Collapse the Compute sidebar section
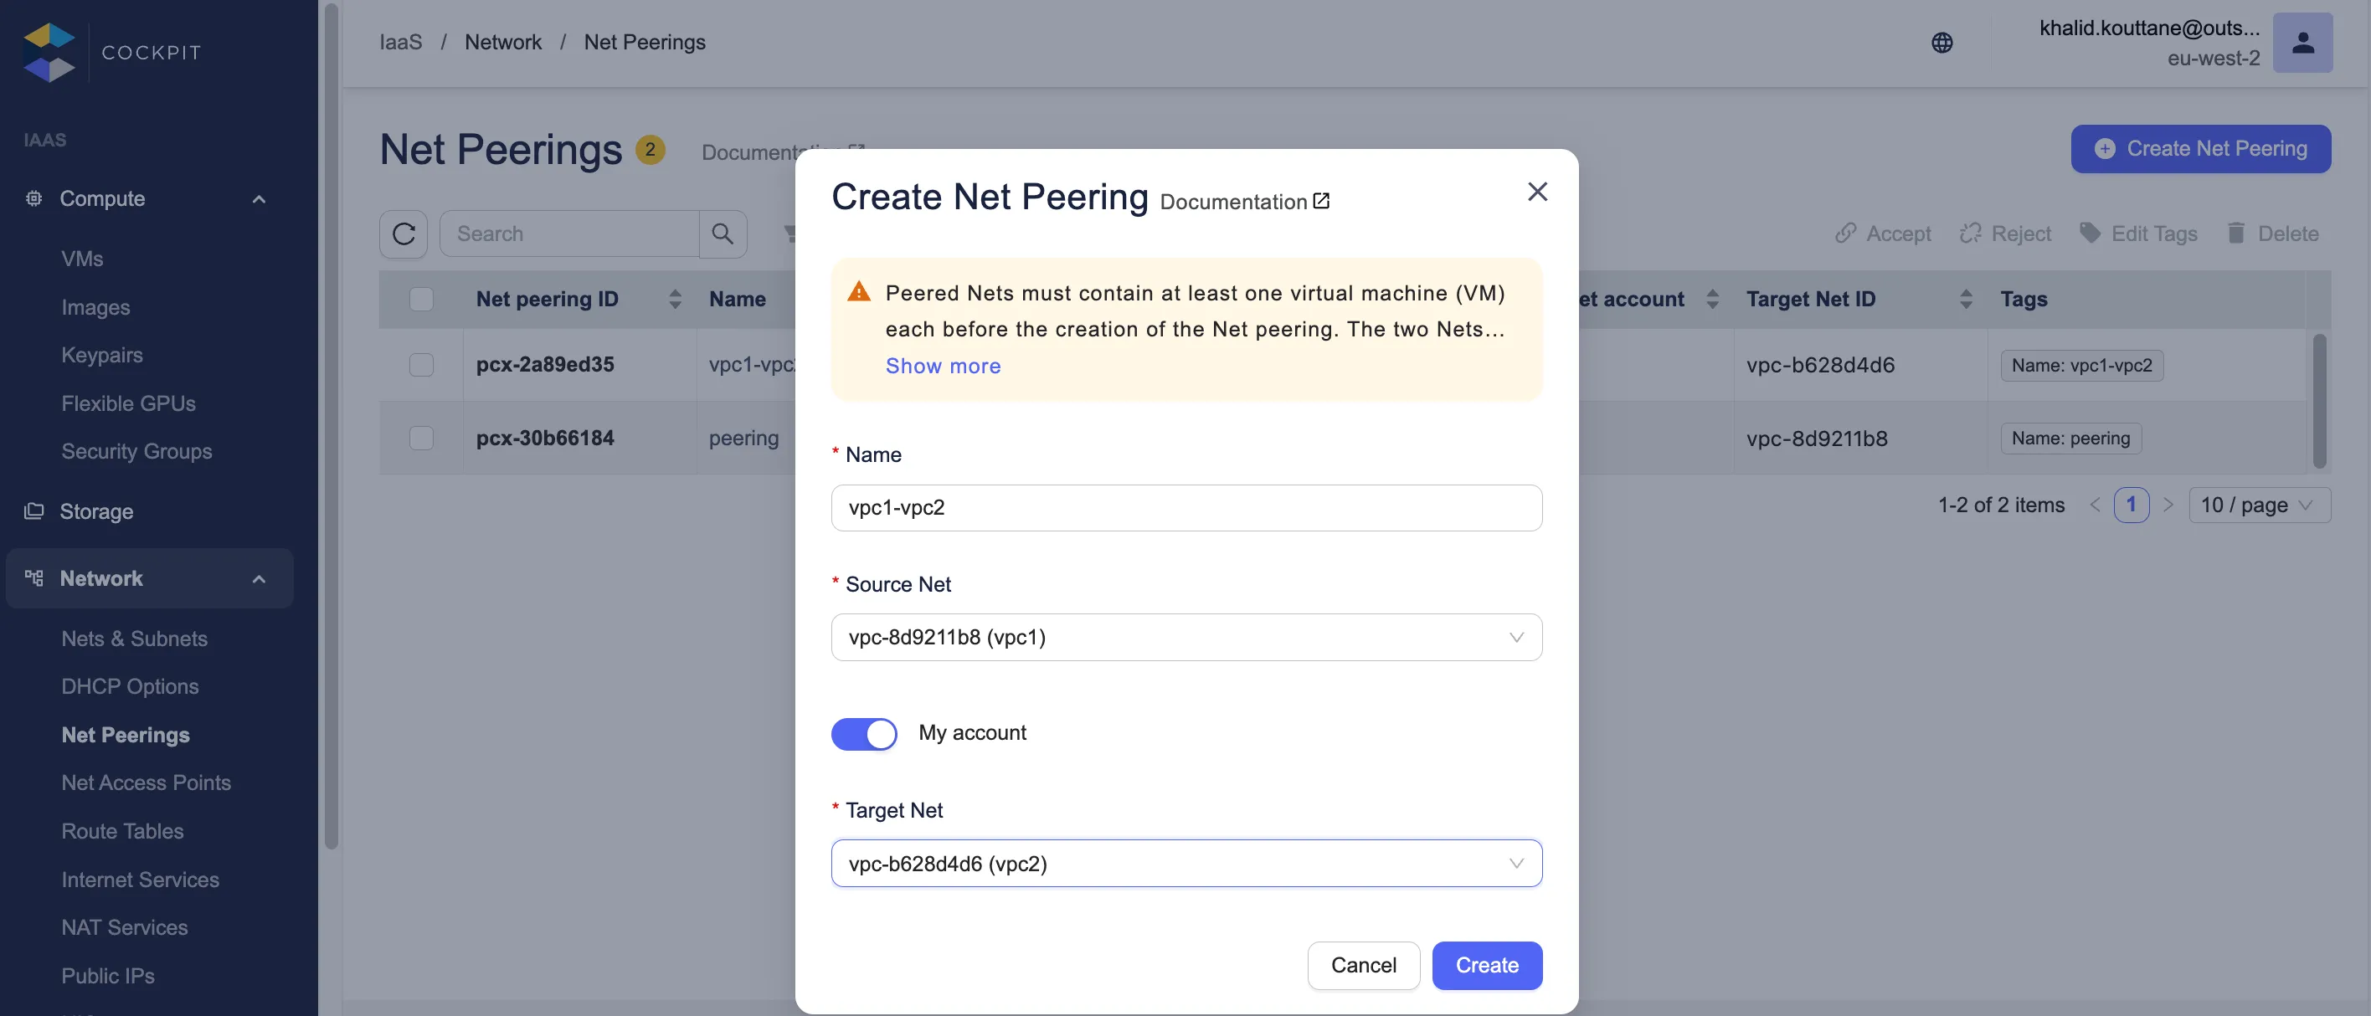This screenshot has height=1016, width=2371. pyautogui.click(x=259, y=199)
